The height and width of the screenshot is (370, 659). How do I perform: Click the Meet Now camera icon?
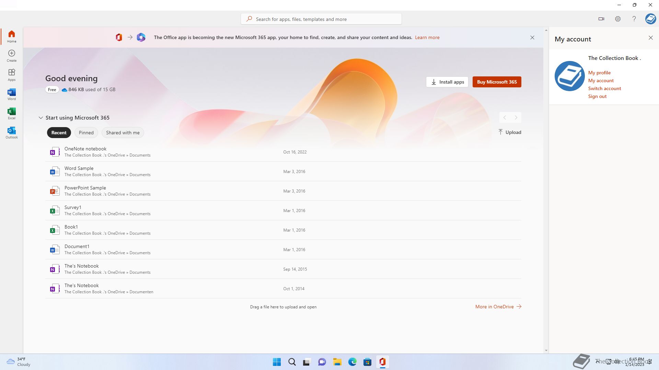click(601, 19)
